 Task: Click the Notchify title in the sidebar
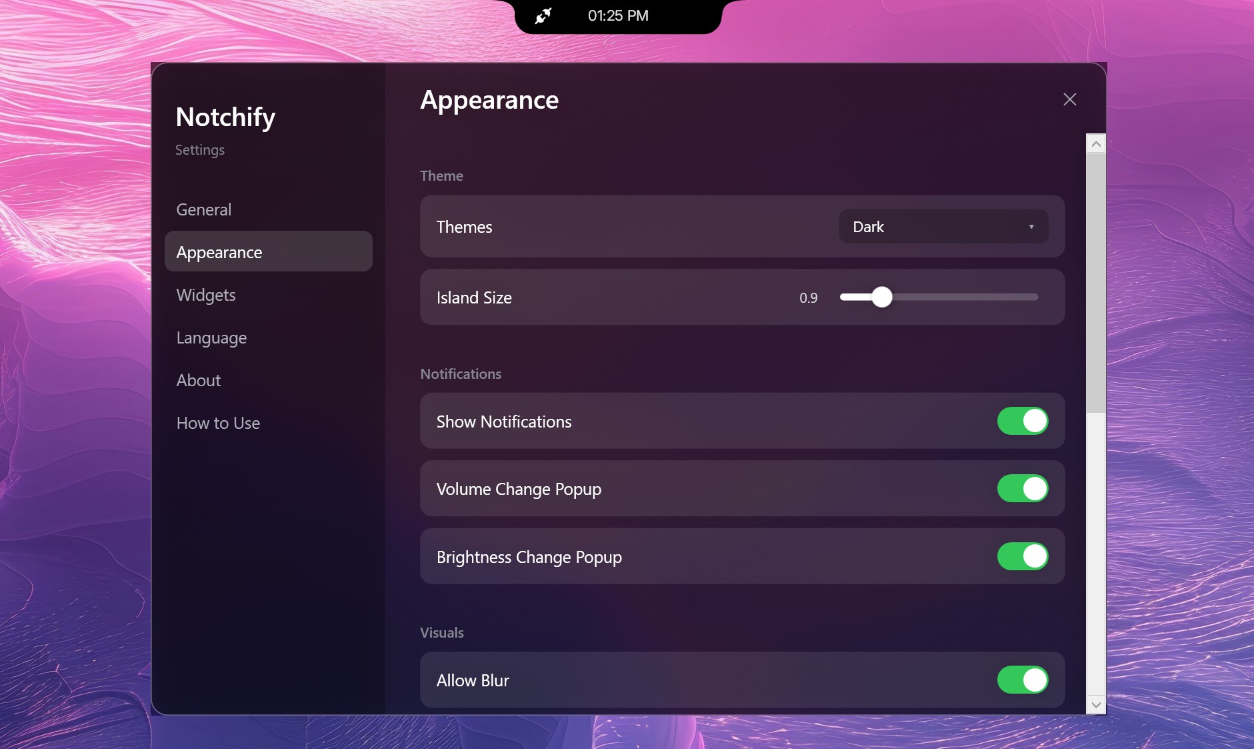coord(225,117)
